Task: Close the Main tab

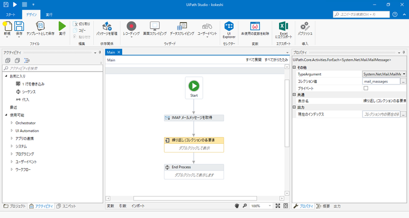Action: pos(119,52)
